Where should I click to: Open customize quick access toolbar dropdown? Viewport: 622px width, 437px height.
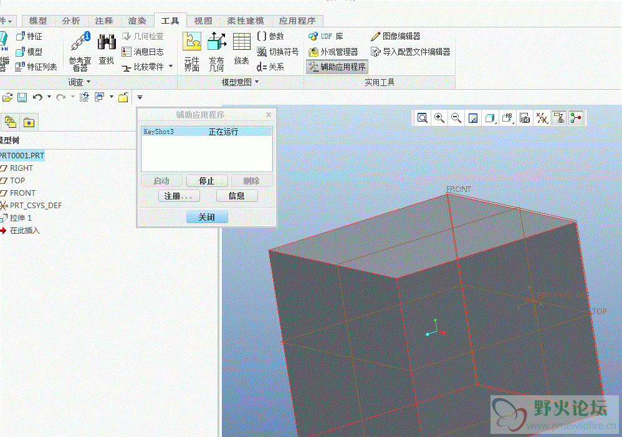140,97
